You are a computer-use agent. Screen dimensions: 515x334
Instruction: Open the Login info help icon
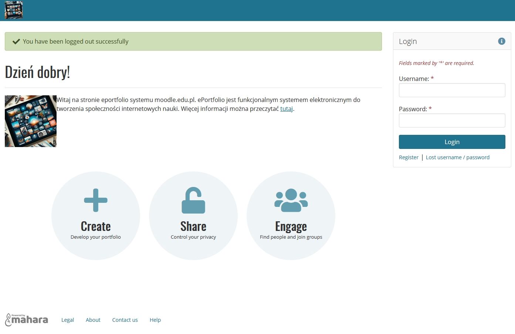click(x=501, y=41)
